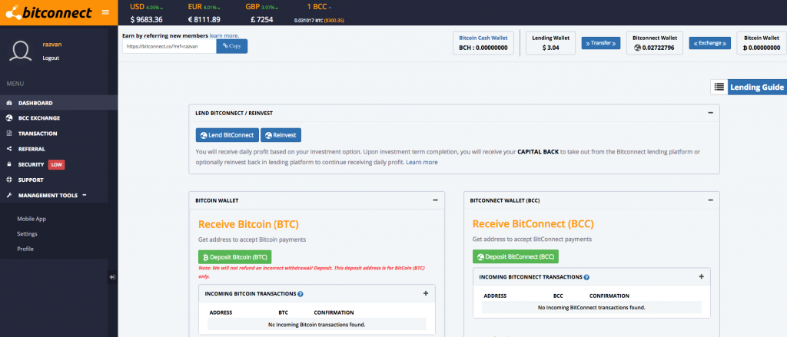
Task: Copy the referral link
Action: 232,46
